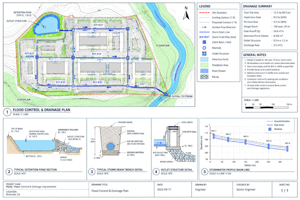300x200 pixels.
Task: Click the detail number 2 circle marker
Action: coord(9,171)
